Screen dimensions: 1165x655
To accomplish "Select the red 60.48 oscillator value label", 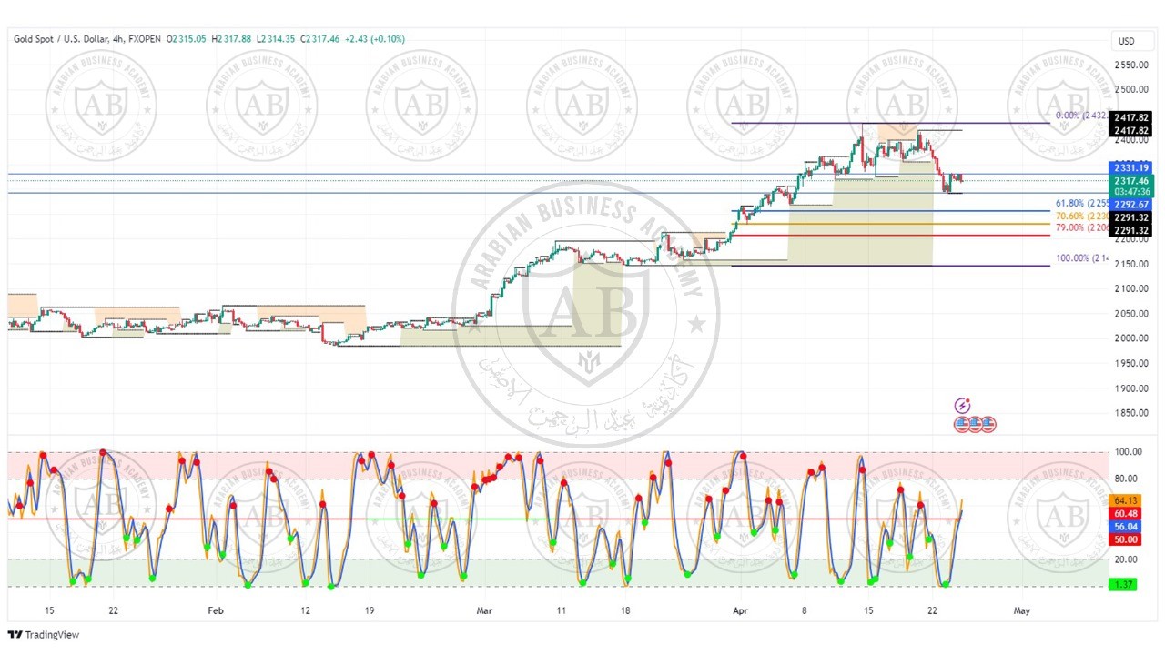I will [x=1126, y=514].
